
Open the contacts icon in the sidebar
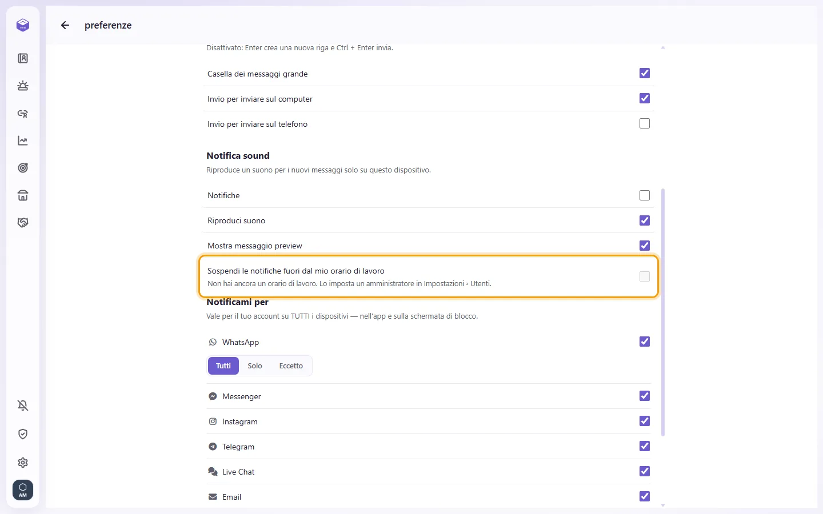click(23, 58)
